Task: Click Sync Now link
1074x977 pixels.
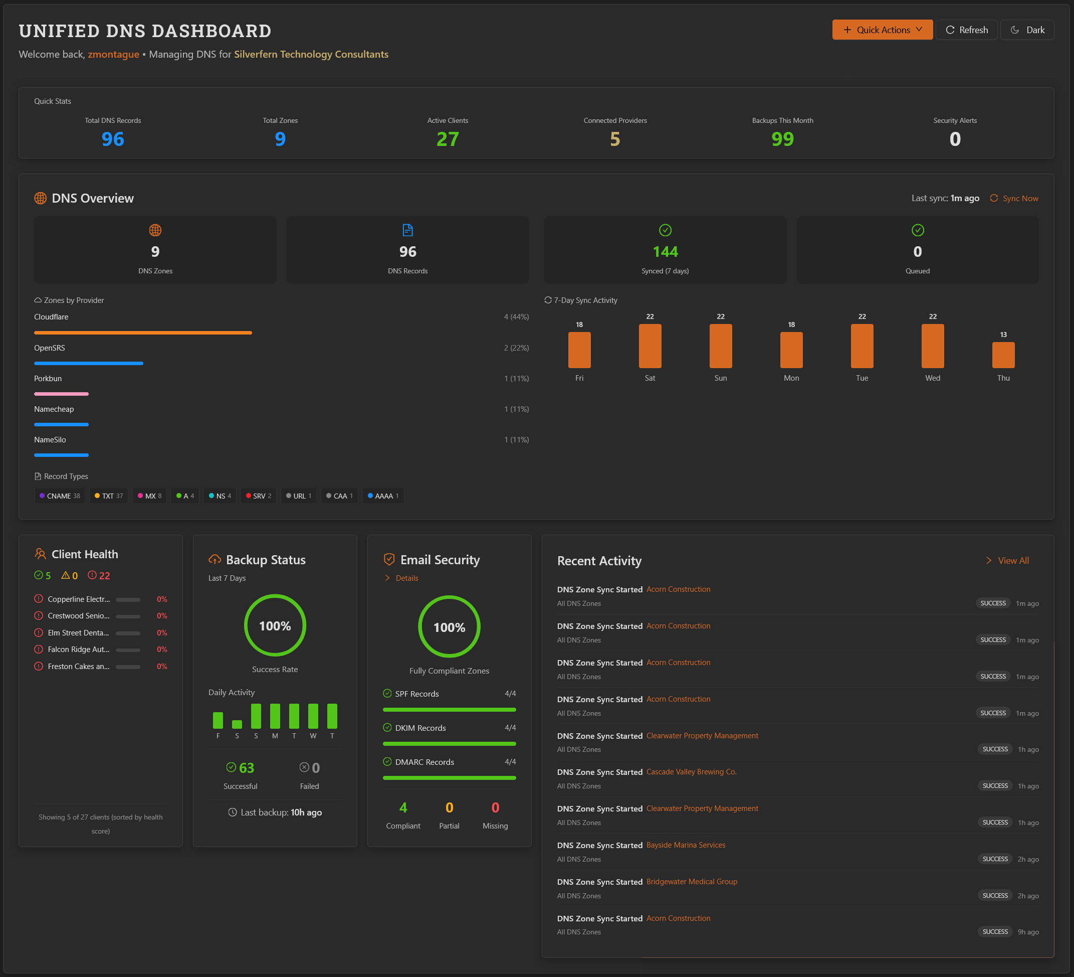Action: [1013, 198]
